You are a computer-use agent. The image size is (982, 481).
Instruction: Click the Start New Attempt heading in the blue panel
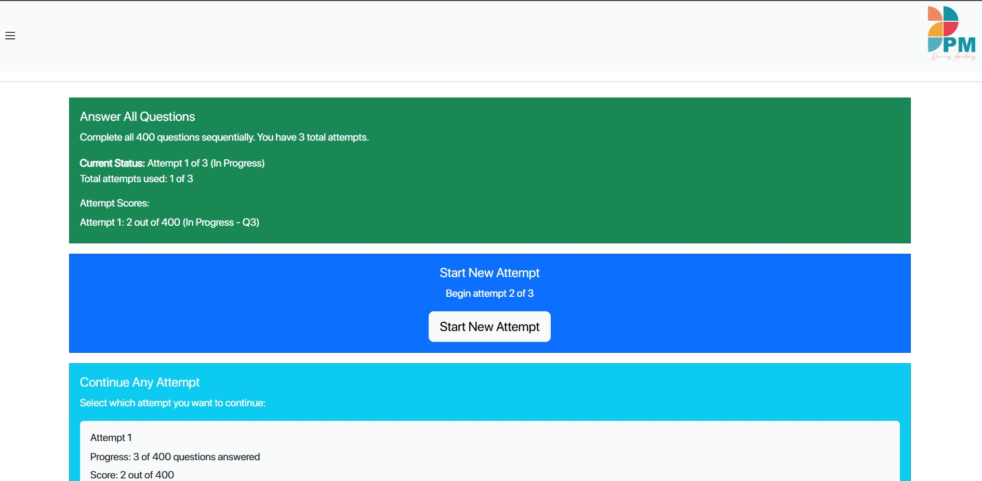pyautogui.click(x=489, y=273)
